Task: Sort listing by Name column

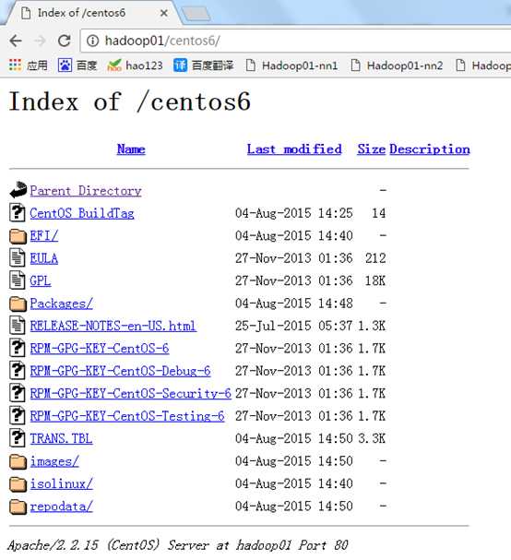Action: click(x=131, y=149)
